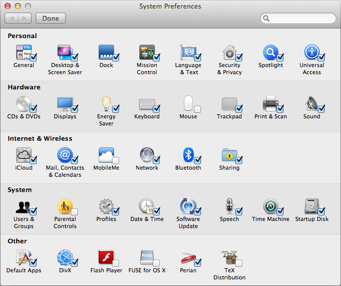Select the Keyboard icon

147,104
